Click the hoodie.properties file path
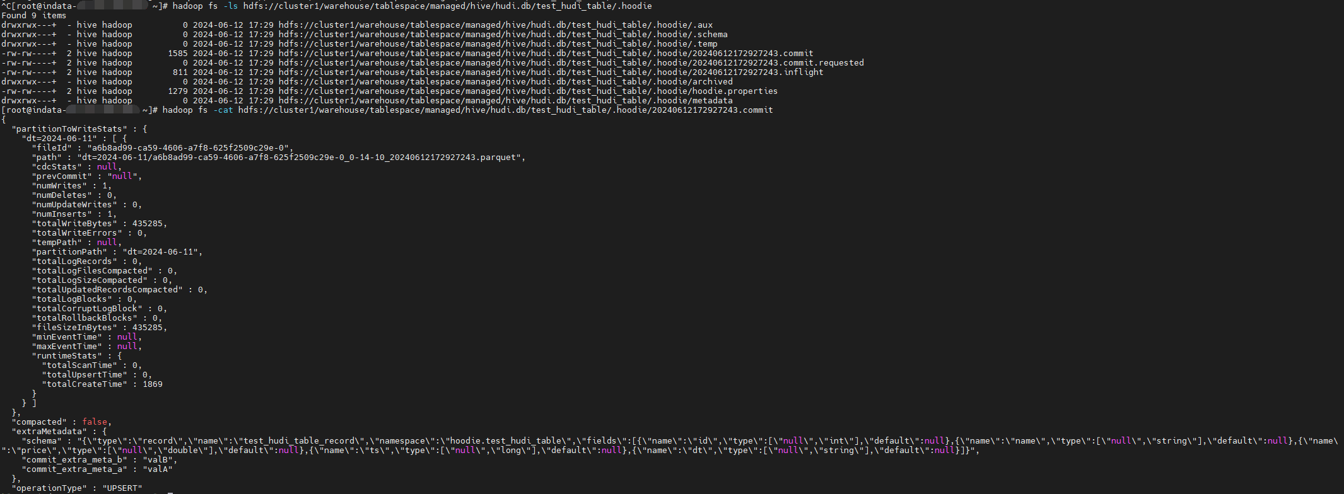 point(528,91)
